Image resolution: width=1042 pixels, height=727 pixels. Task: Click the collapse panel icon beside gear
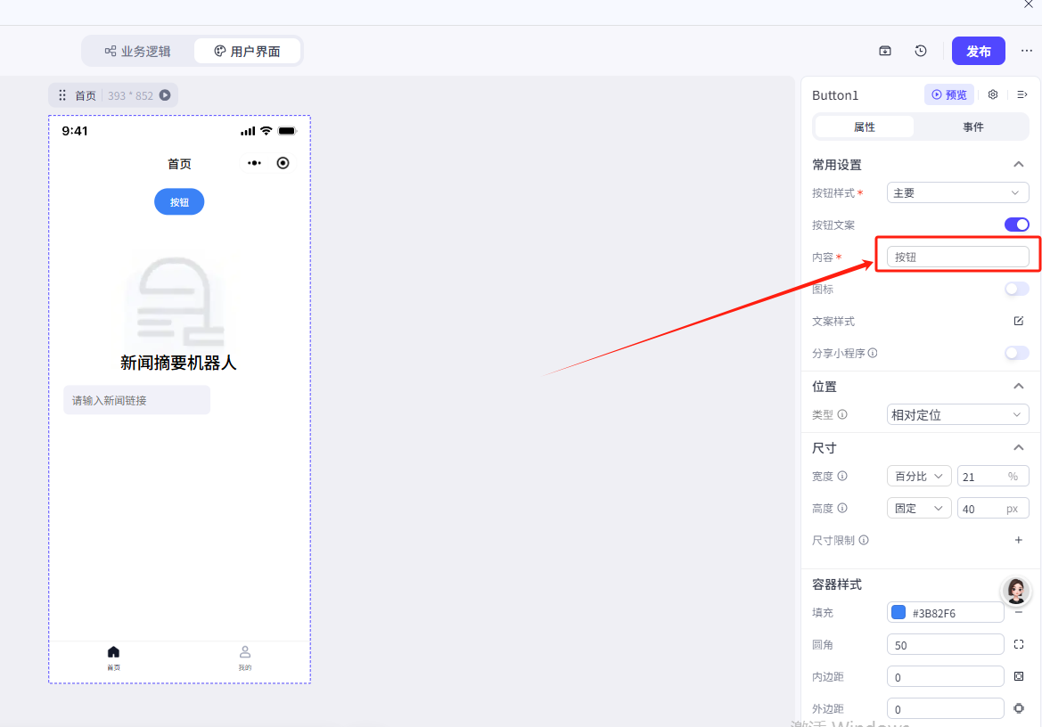(x=1021, y=94)
